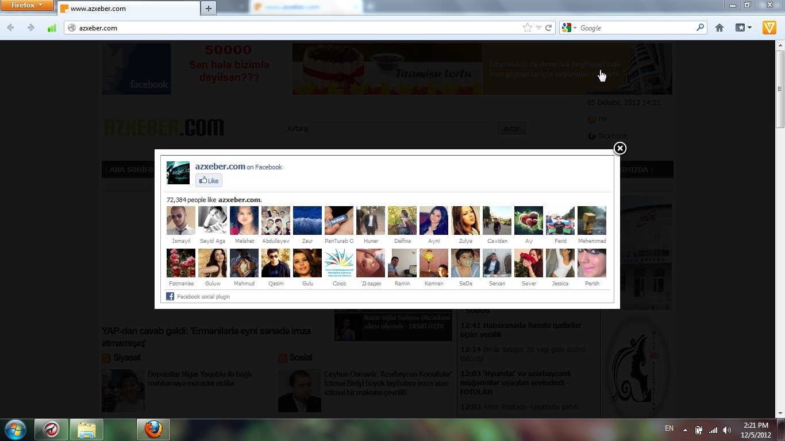Select the www.azxeber.com tab
Image resolution: width=785 pixels, height=441 pixels.
[128, 9]
